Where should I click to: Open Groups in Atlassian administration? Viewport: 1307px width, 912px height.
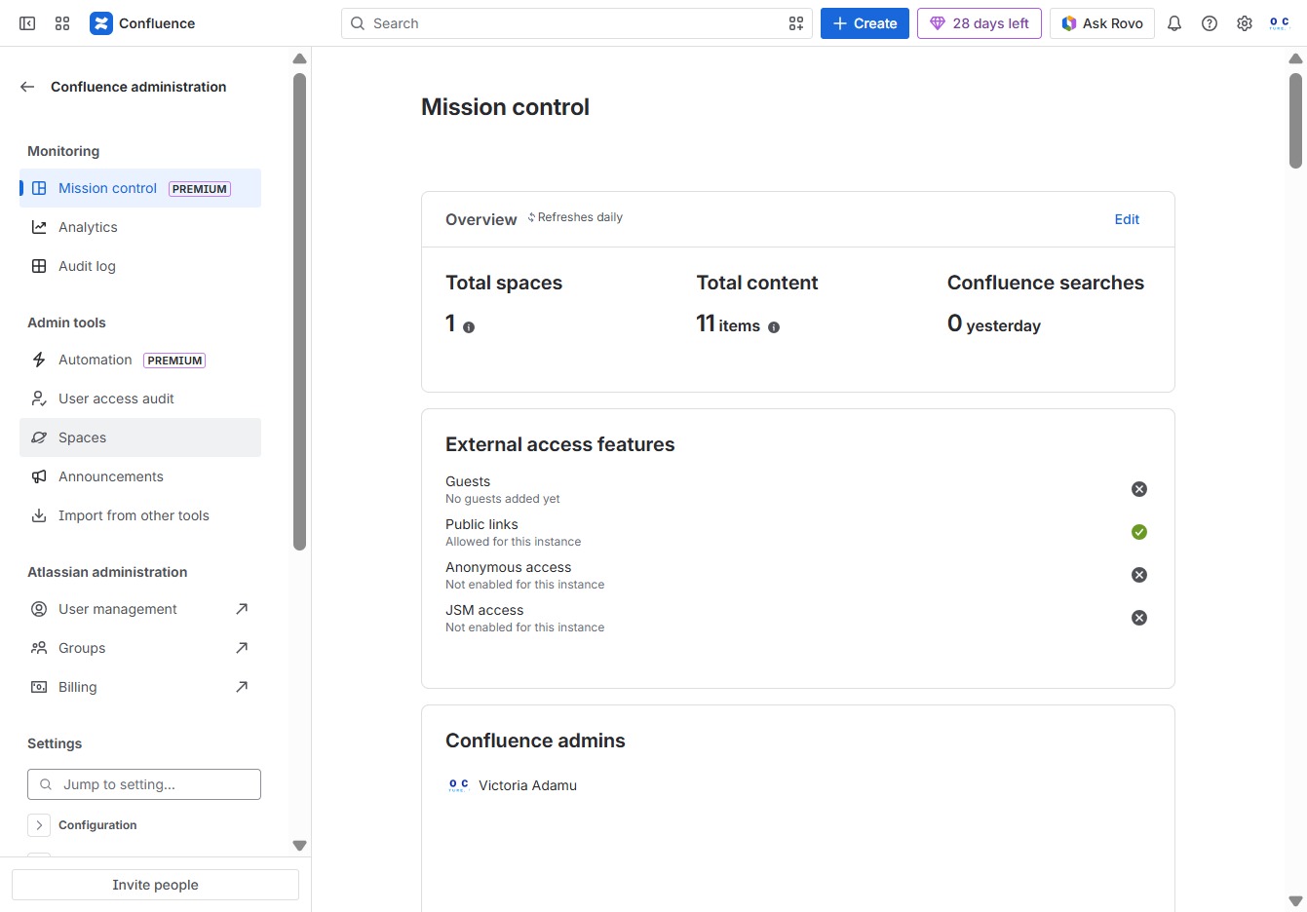point(140,648)
